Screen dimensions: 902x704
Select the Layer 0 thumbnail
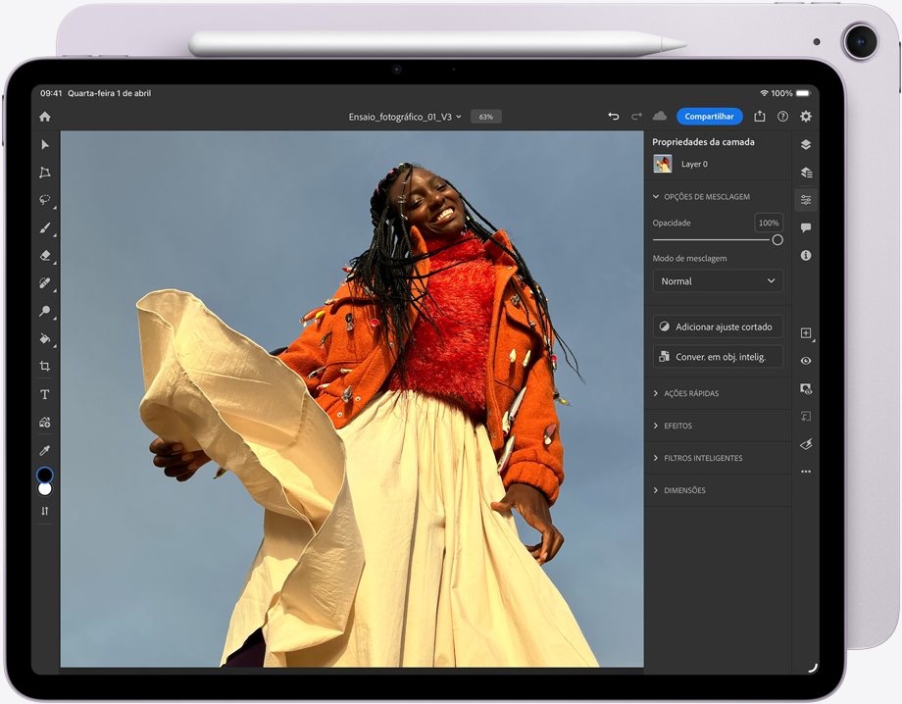(661, 164)
